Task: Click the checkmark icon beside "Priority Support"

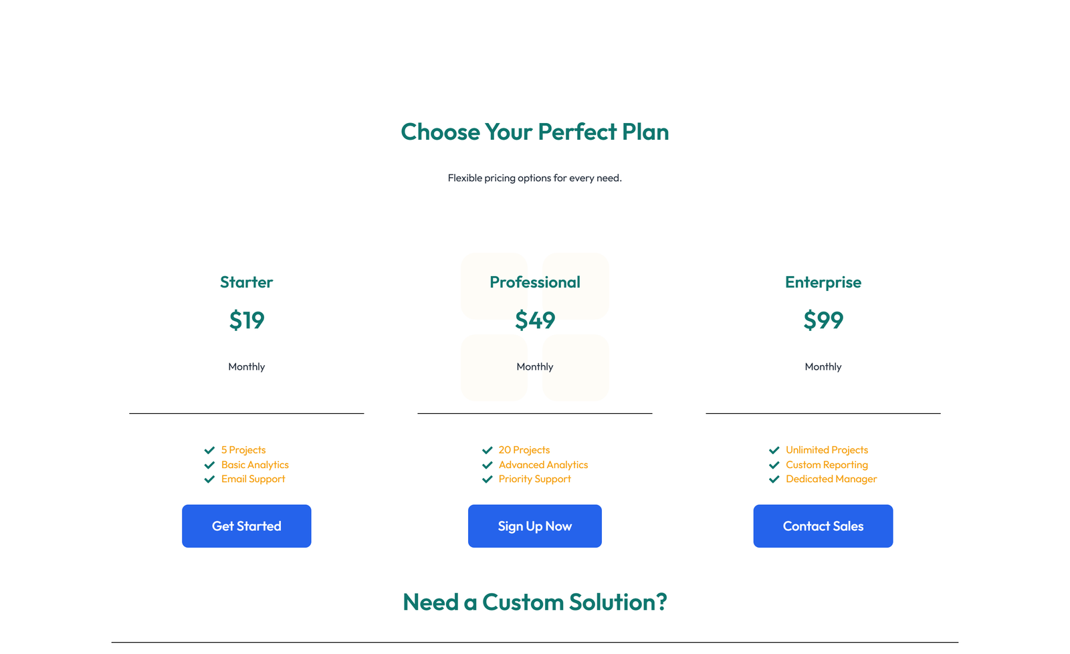Action: tap(487, 479)
